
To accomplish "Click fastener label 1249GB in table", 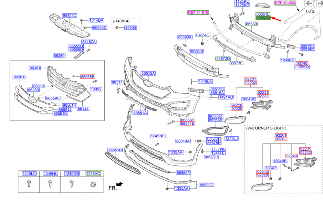I will pos(72,174).
